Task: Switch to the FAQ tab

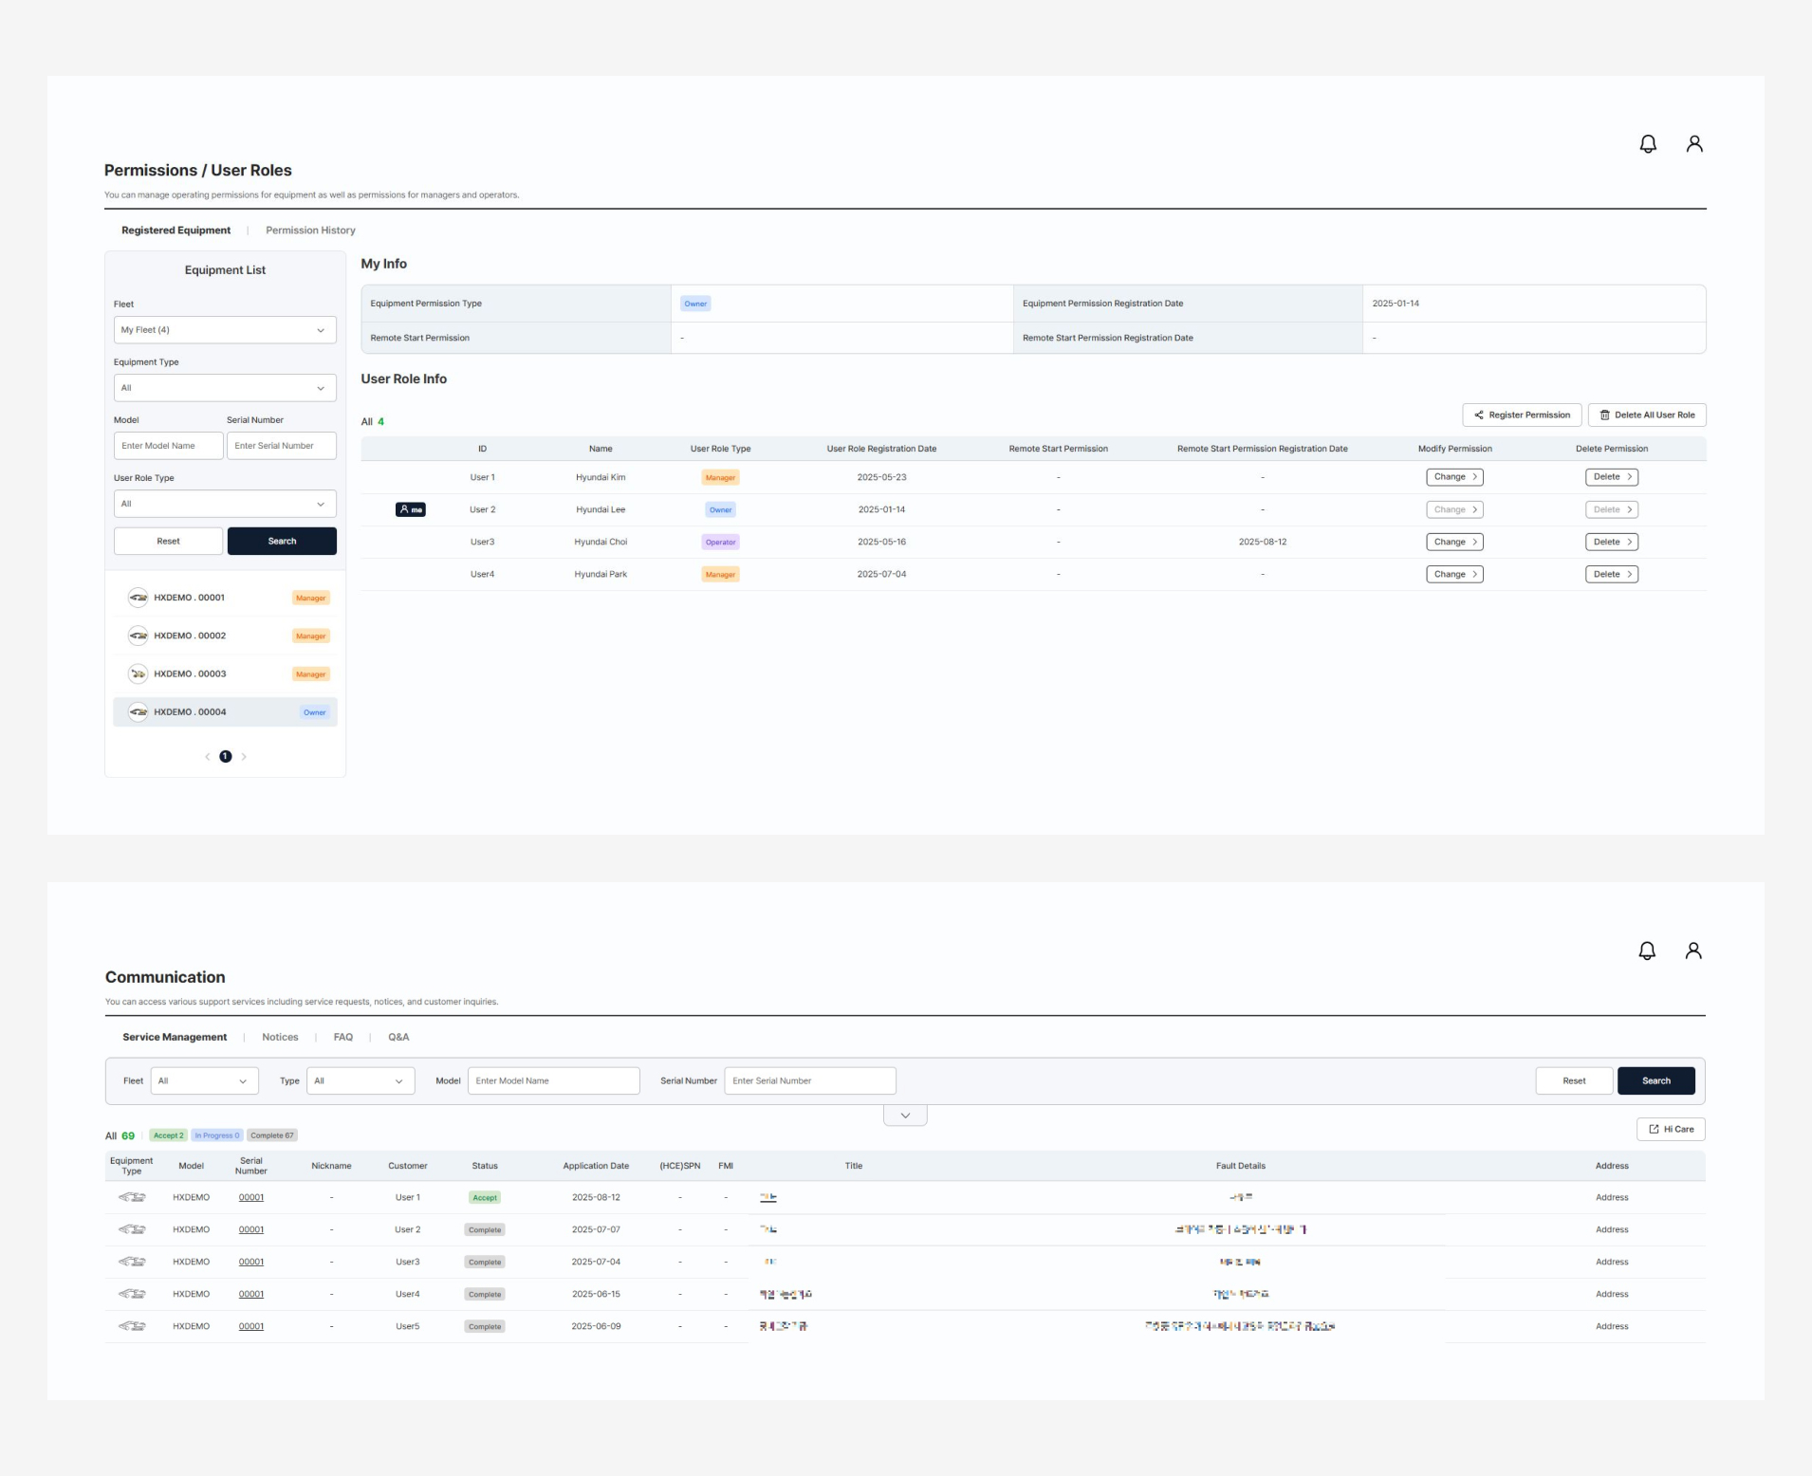Action: point(342,1037)
